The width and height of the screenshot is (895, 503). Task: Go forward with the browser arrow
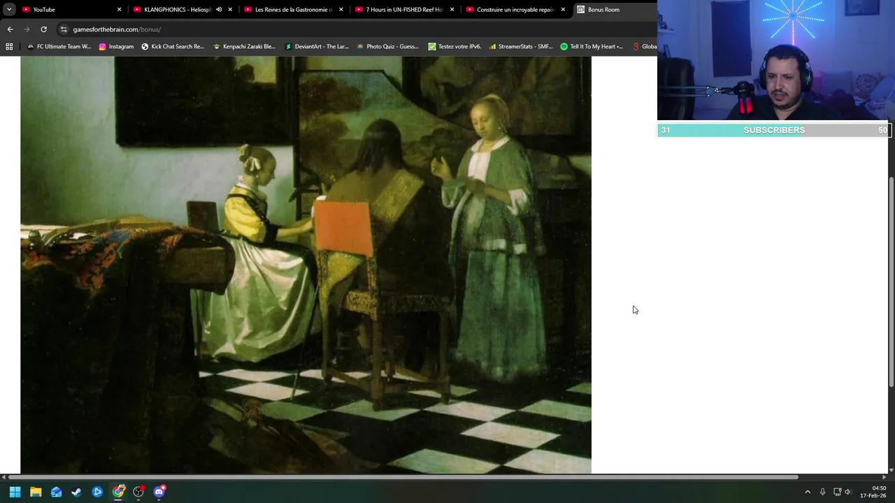click(x=27, y=29)
